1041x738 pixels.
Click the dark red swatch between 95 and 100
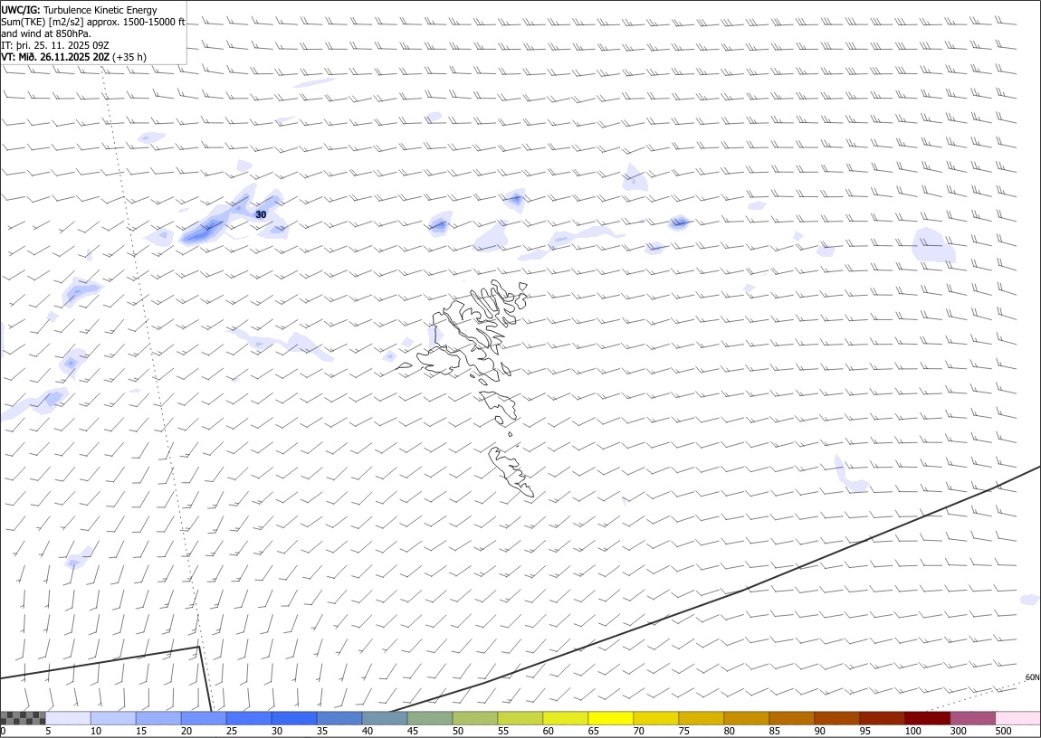882,718
